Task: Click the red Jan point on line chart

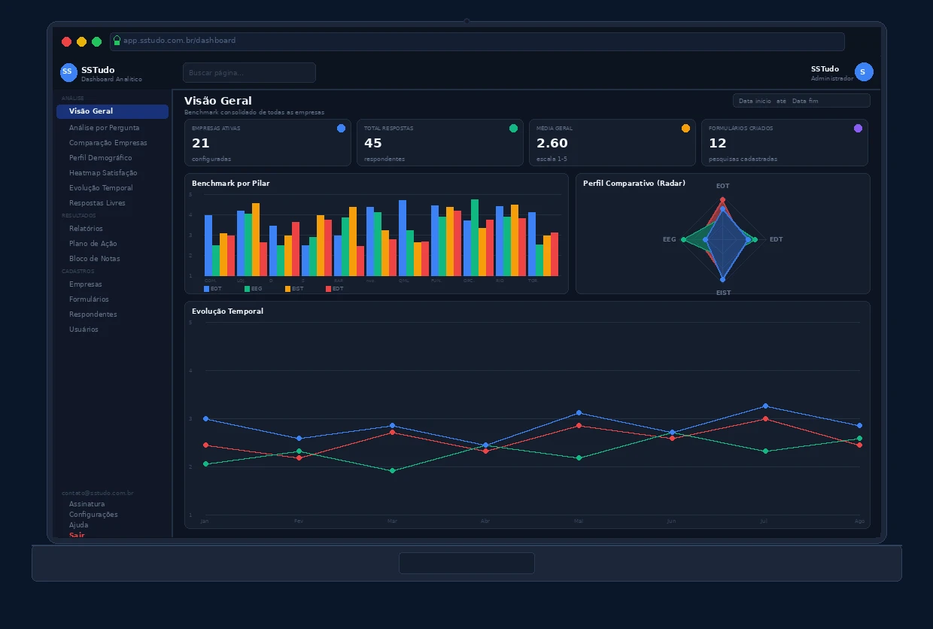Action: click(x=205, y=445)
